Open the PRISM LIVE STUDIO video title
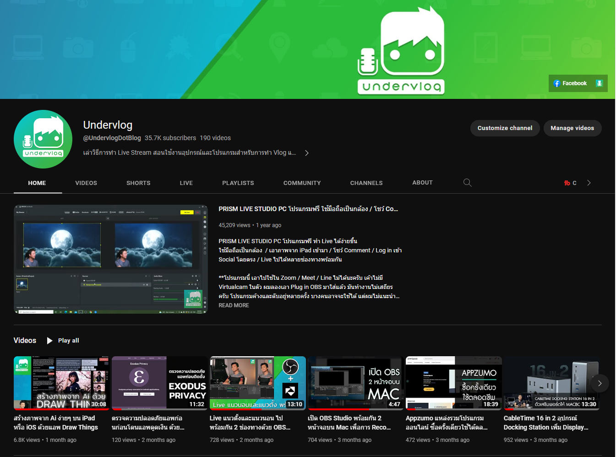 tap(308, 209)
